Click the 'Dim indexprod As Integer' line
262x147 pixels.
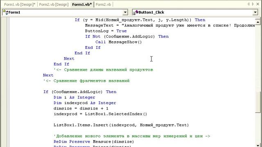(85, 103)
